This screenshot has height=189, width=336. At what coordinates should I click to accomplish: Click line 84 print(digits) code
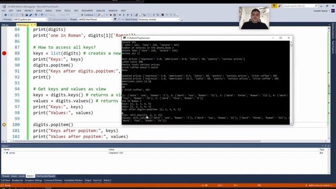(x=49, y=29)
